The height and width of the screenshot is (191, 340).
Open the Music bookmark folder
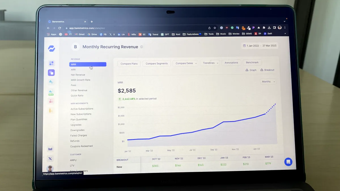coord(221,34)
